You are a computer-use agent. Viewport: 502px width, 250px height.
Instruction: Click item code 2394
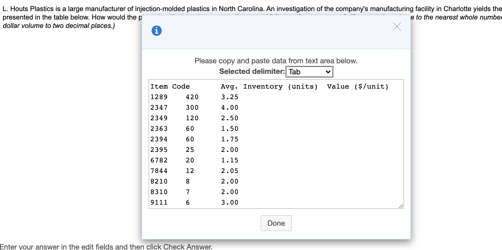tap(159, 139)
